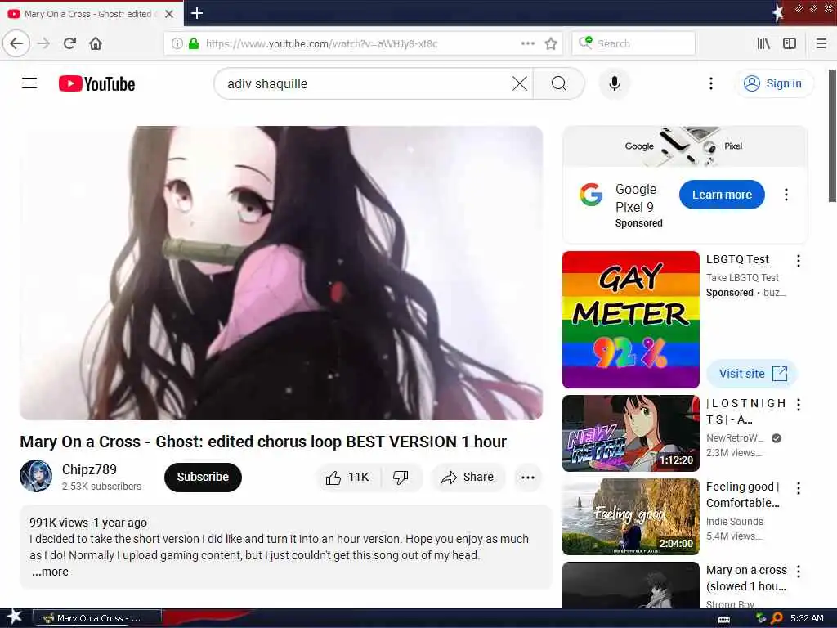Go back with the browser back arrow
837x628 pixels.
click(x=16, y=43)
